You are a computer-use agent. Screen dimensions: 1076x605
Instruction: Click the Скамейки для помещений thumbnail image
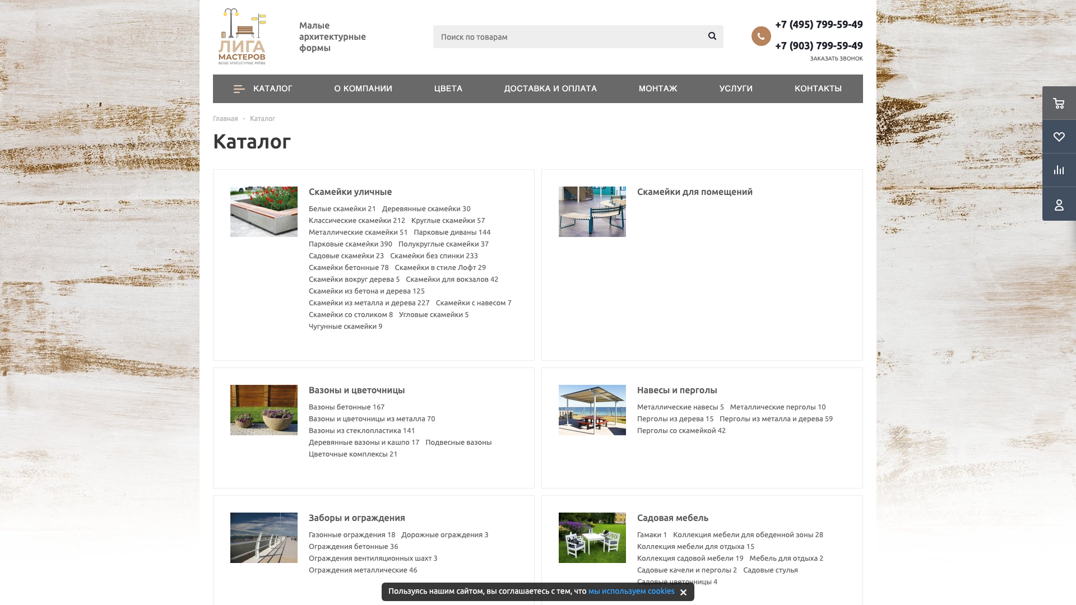[592, 212]
